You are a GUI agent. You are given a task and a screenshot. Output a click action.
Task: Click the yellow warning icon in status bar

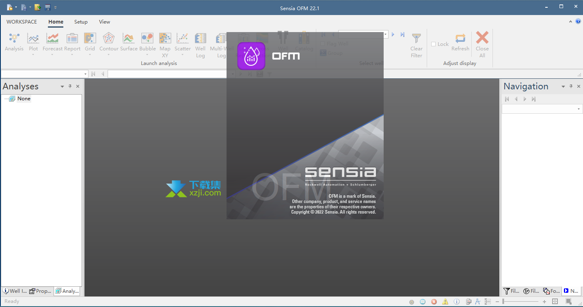445,302
